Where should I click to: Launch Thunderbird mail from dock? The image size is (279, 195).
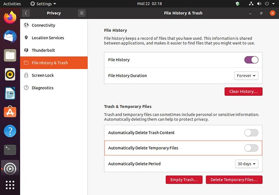click(10, 37)
